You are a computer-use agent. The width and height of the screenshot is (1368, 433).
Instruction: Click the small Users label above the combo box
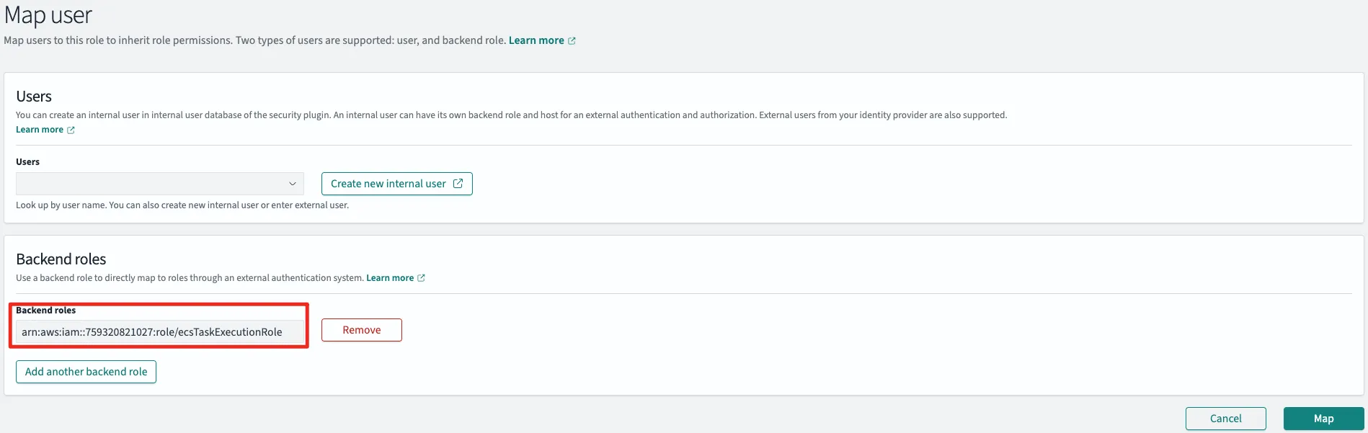pos(27,162)
